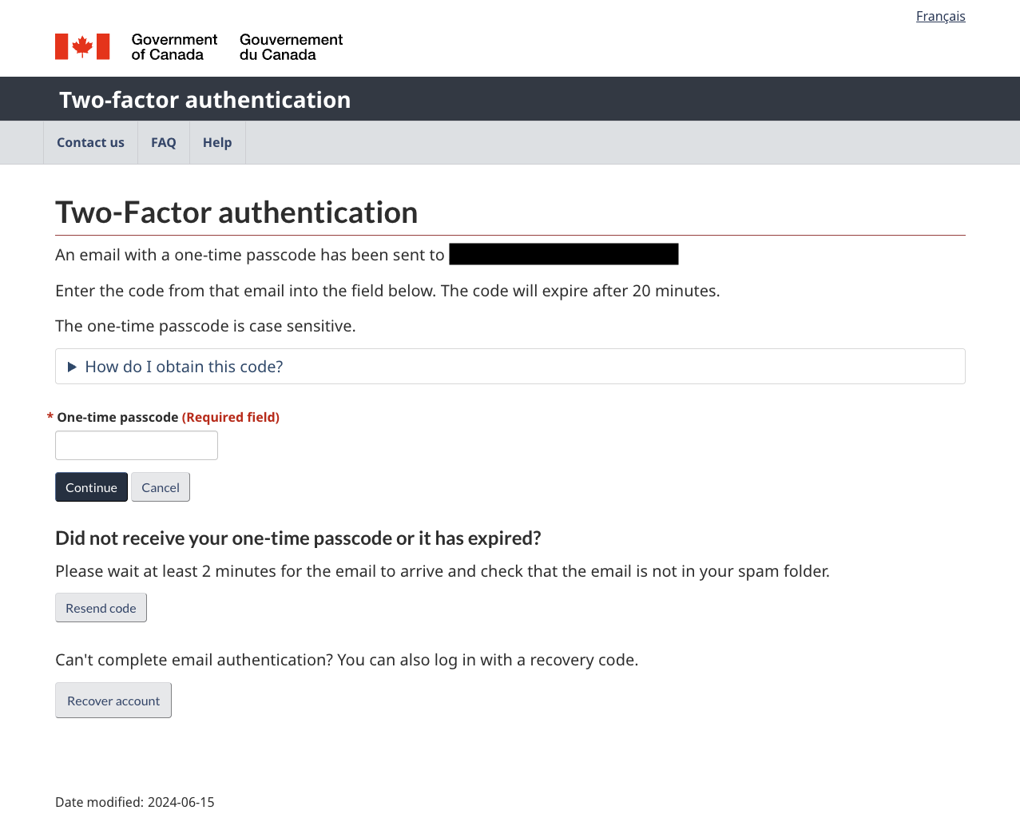1020x818 pixels.
Task: Click the blacked-out email address
Action: coord(564,254)
